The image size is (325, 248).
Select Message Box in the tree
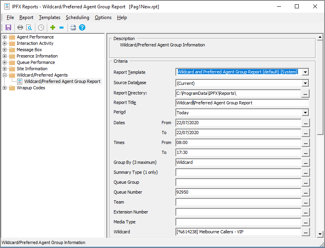(x=29, y=50)
